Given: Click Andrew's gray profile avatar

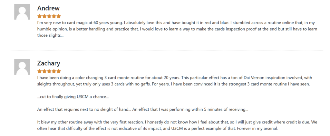Looking at the screenshot, I should click(x=22, y=12).
